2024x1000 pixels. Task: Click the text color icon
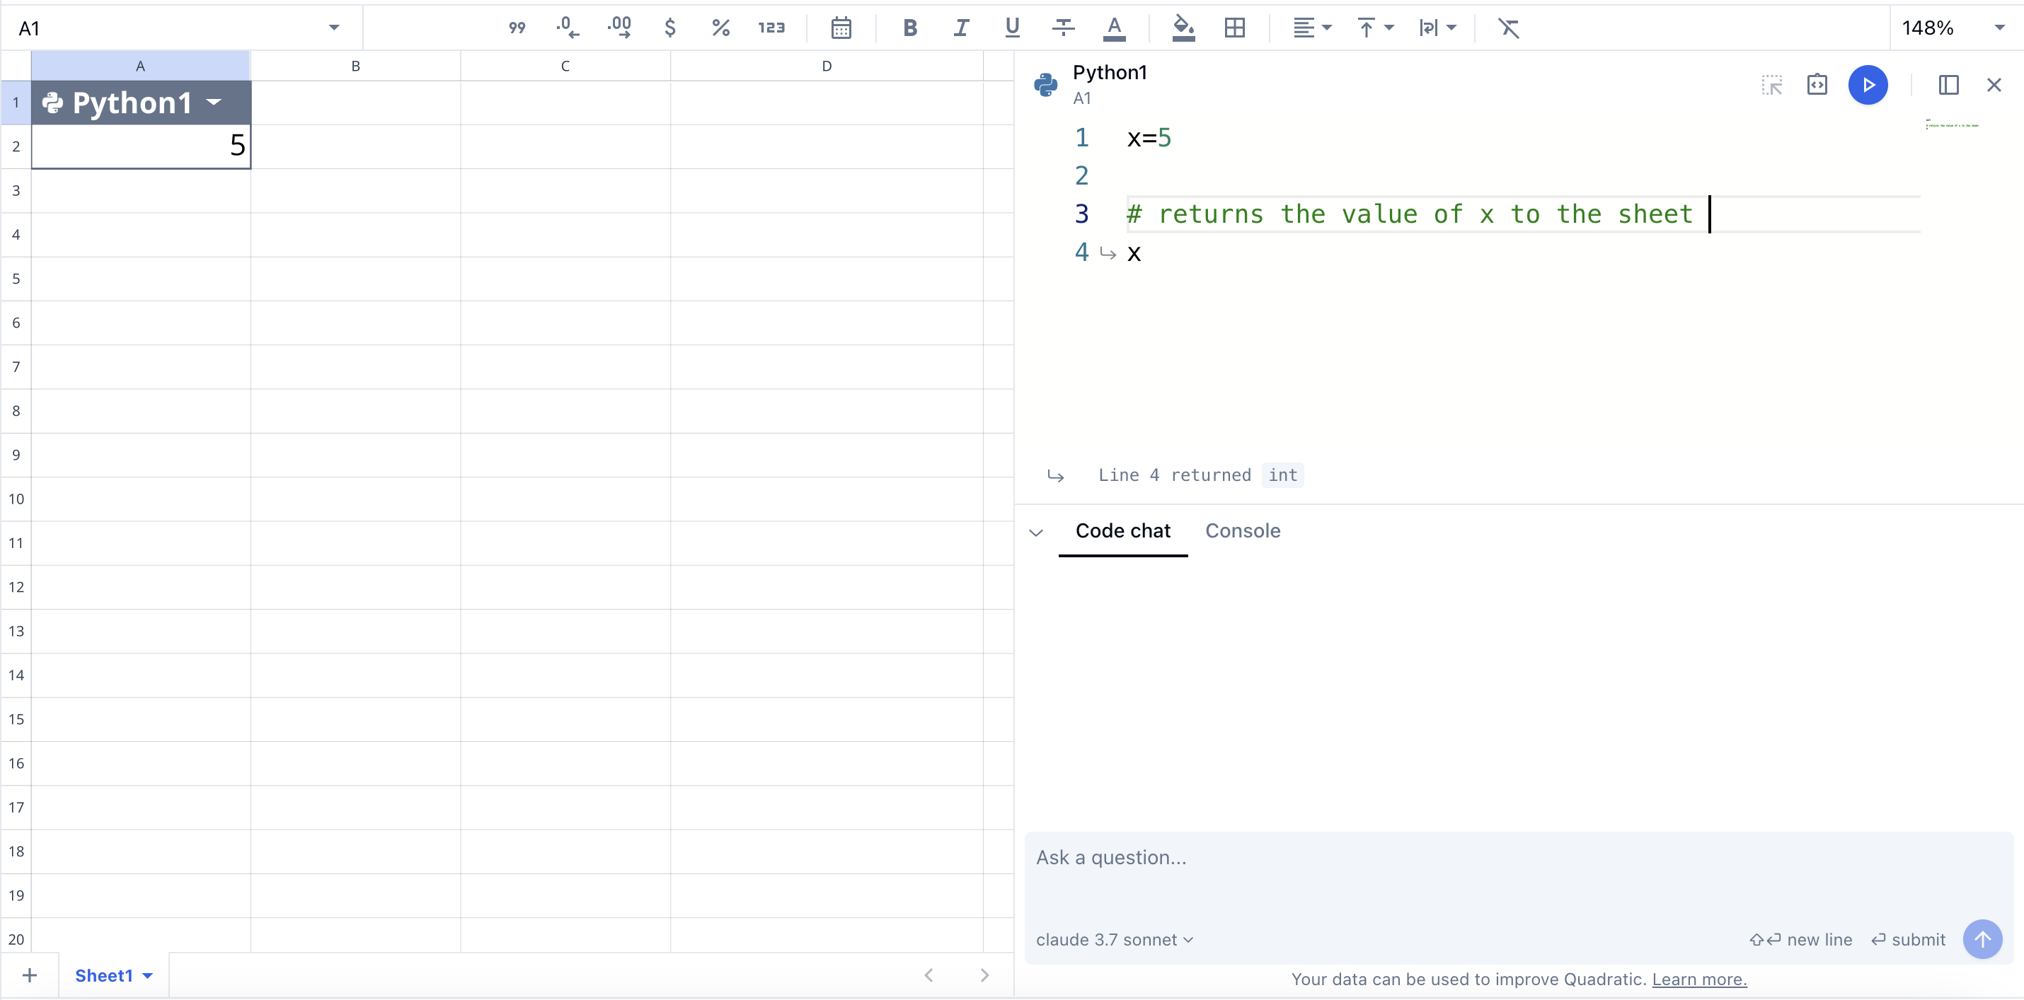pos(1113,28)
